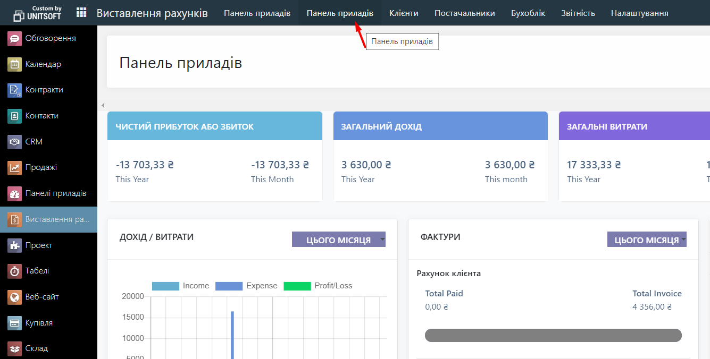This screenshot has width=710, height=359.
Task: Open the ЦЬОГО МІСЯЦЯ dropdown in Фактури panel
Action: pyautogui.click(x=647, y=240)
